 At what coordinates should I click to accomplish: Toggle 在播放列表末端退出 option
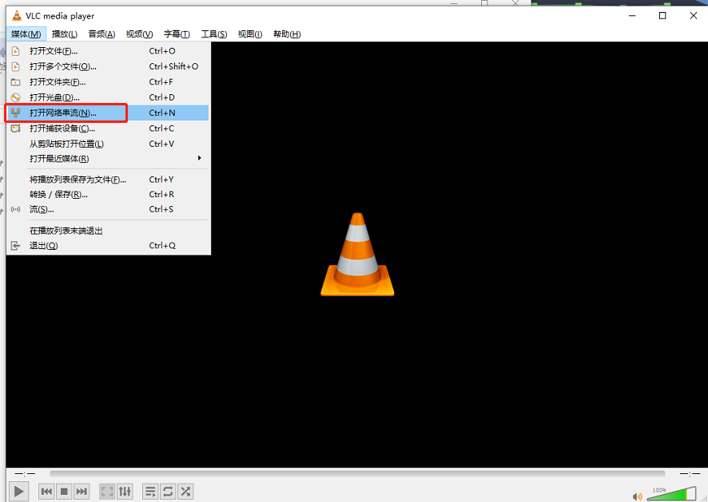(x=109, y=231)
